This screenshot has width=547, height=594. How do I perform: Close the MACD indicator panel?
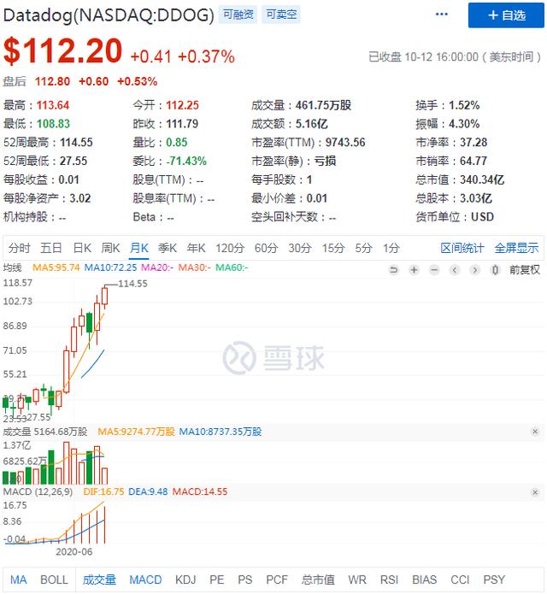point(535,492)
